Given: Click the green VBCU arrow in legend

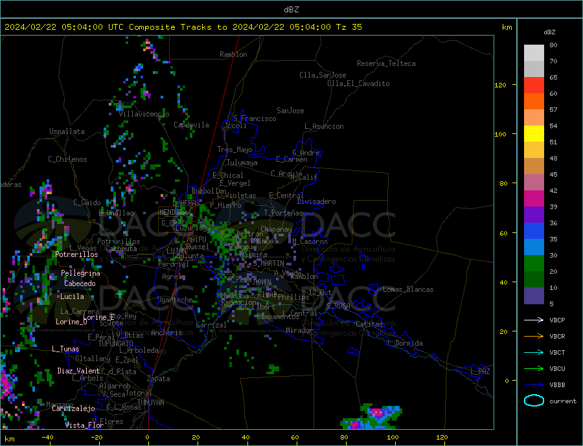Looking at the screenshot, I should [534, 369].
